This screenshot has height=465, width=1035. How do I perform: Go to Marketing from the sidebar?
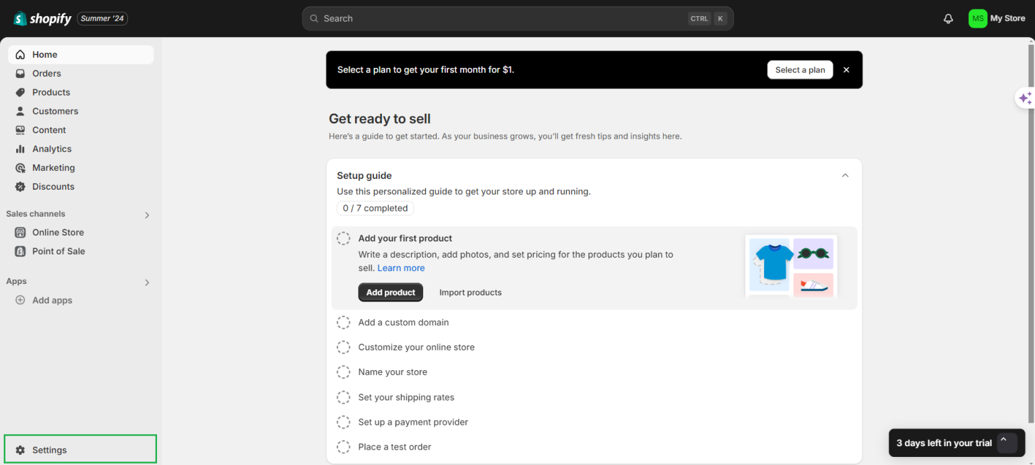click(20, 168)
